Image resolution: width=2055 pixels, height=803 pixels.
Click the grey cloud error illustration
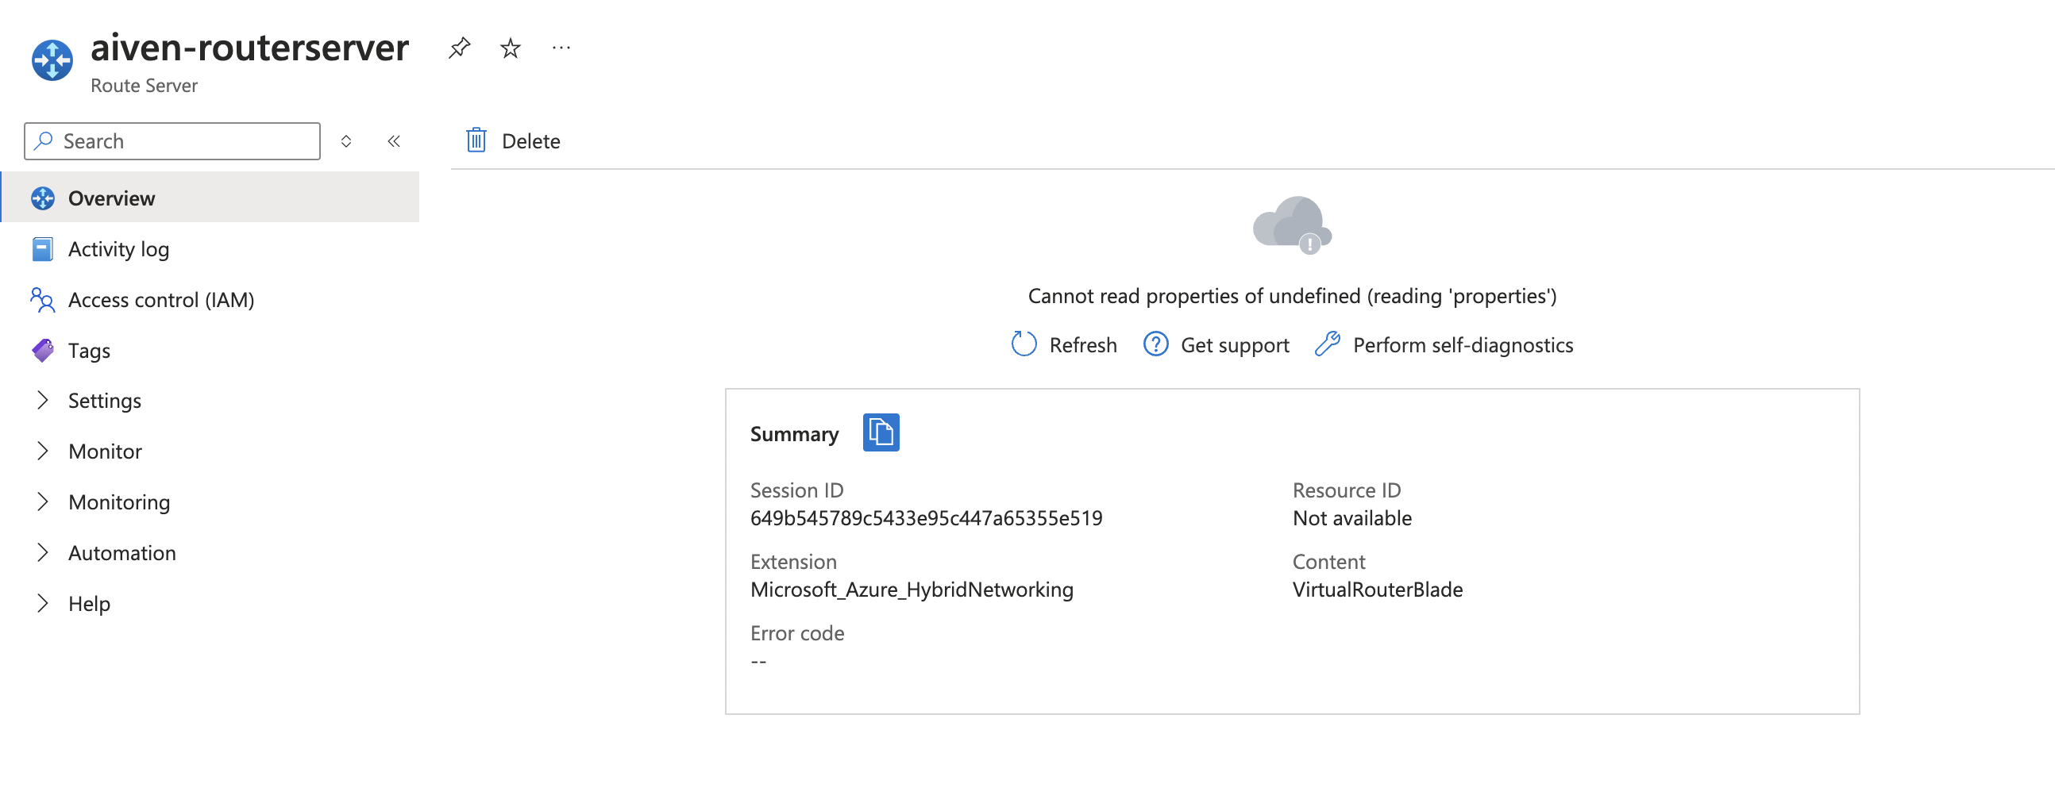pyautogui.click(x=1292, y=225)
